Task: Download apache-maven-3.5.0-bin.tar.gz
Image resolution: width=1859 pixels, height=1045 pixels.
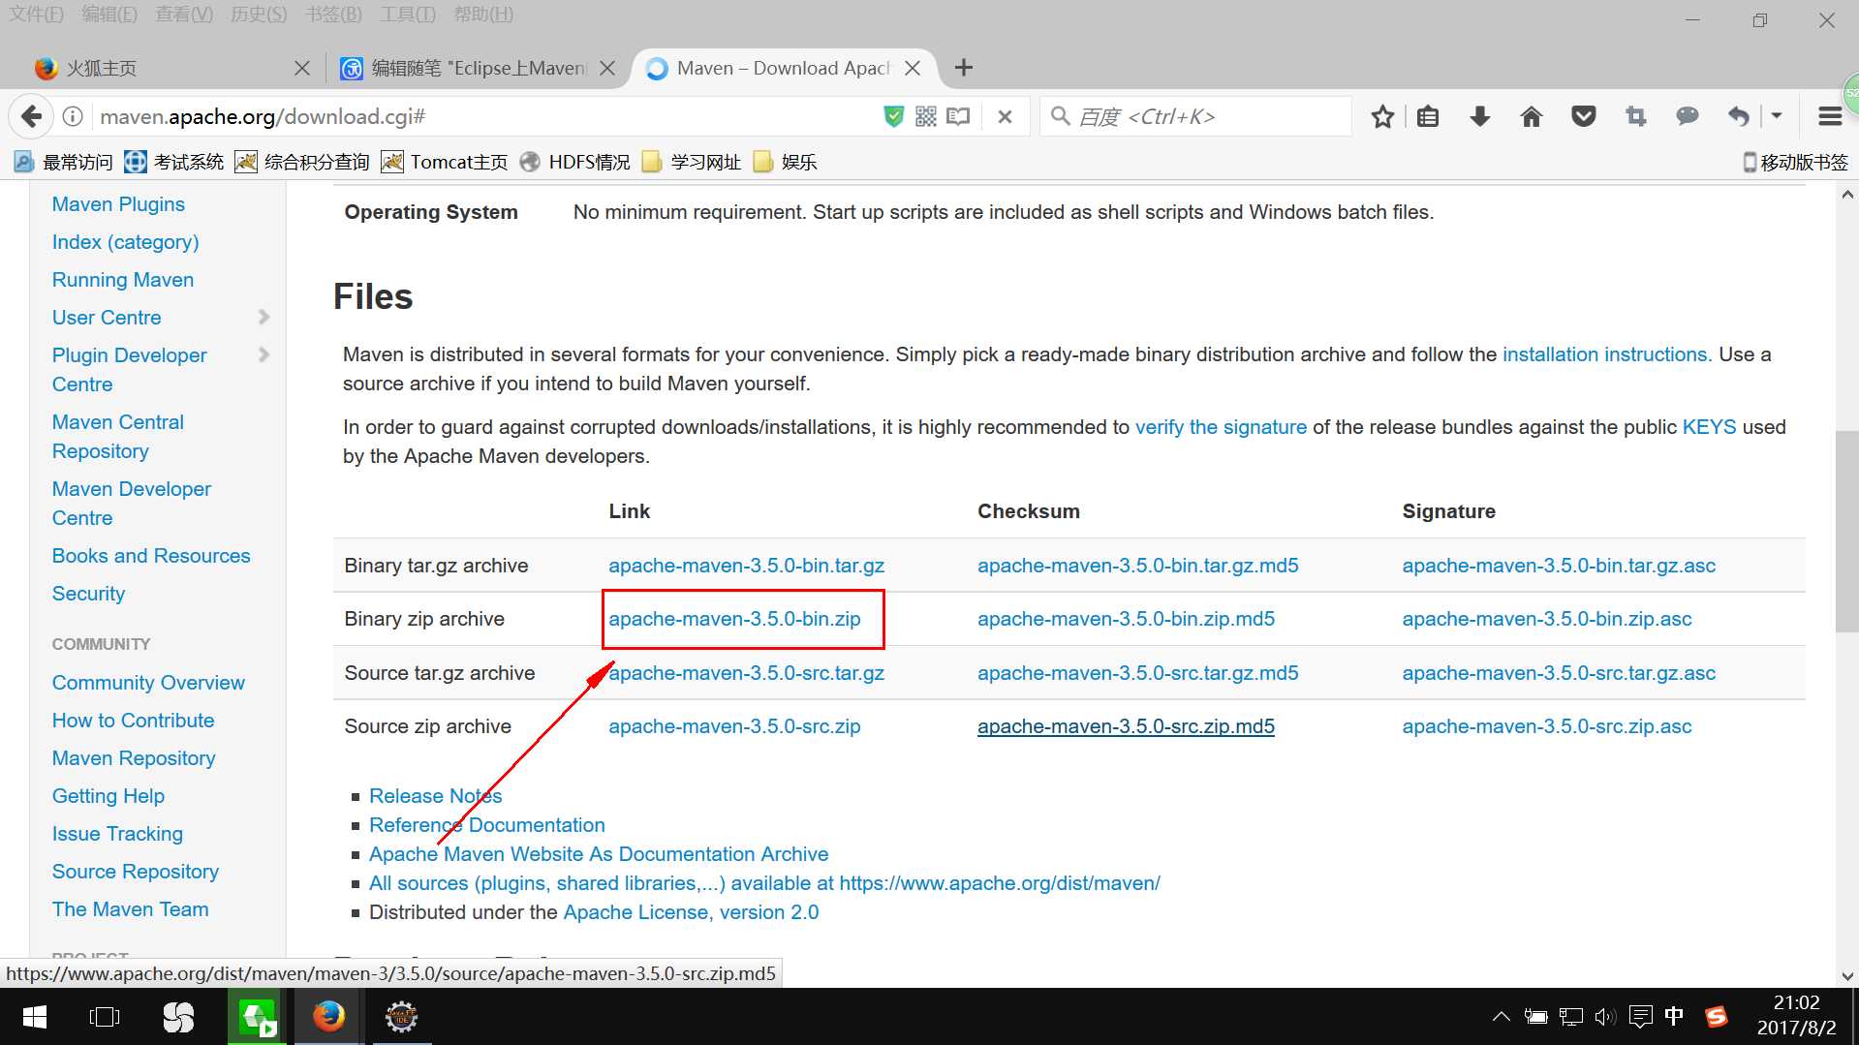Action: [746, 566]
